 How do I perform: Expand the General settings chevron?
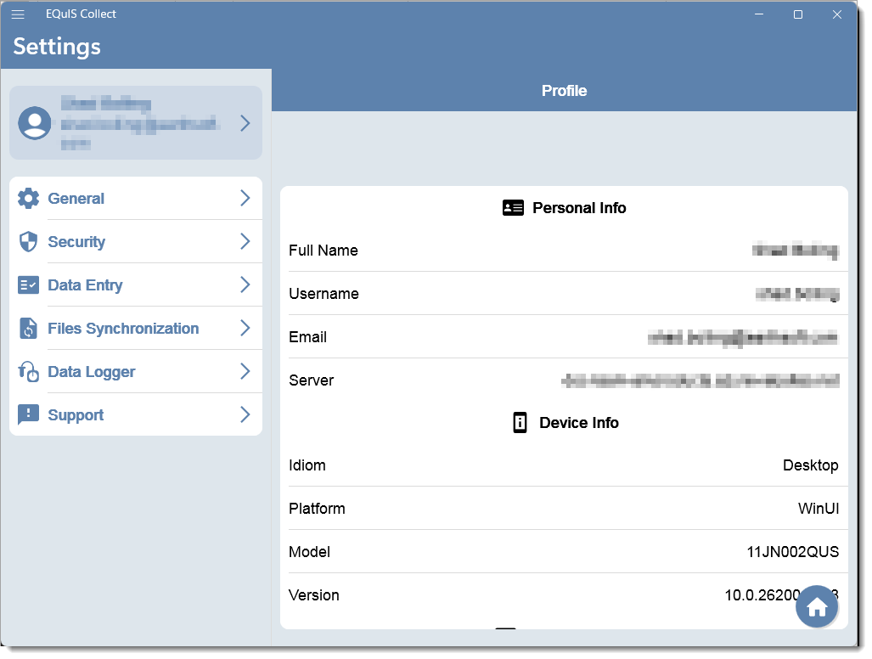(245, 198)
